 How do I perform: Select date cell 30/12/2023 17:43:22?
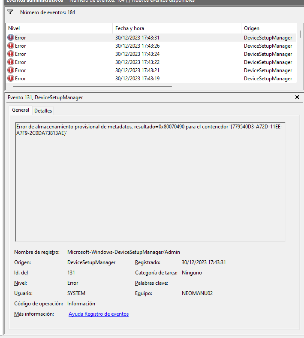[137, 62]
